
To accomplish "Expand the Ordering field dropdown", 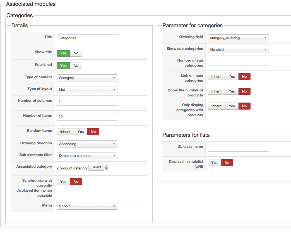I will (x=238, y=38).
